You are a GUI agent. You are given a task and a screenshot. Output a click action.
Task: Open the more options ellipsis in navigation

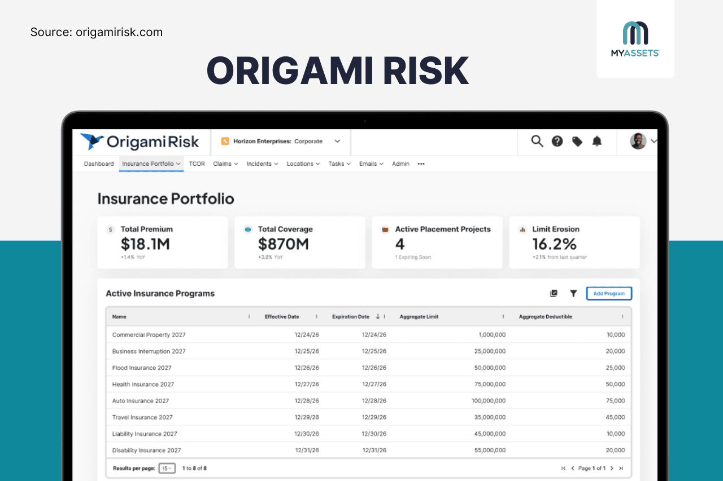(421, 164)
